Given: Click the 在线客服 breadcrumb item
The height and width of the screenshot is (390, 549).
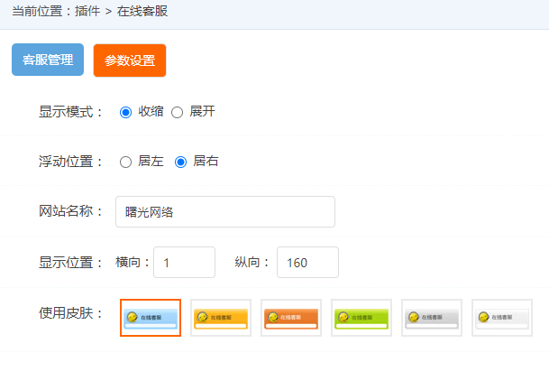Looking at the screenshot, I should pyautogui.click(x=142, y=12).
